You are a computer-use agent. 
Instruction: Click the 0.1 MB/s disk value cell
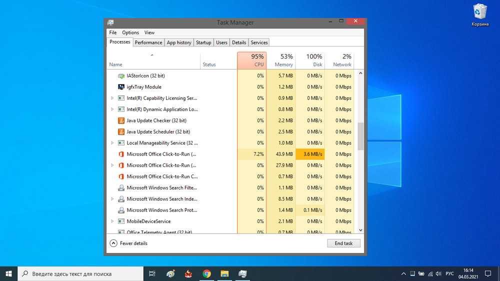(310, 210)
